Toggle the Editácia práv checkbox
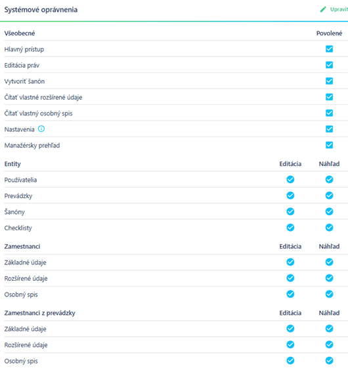 pos(329,65)
